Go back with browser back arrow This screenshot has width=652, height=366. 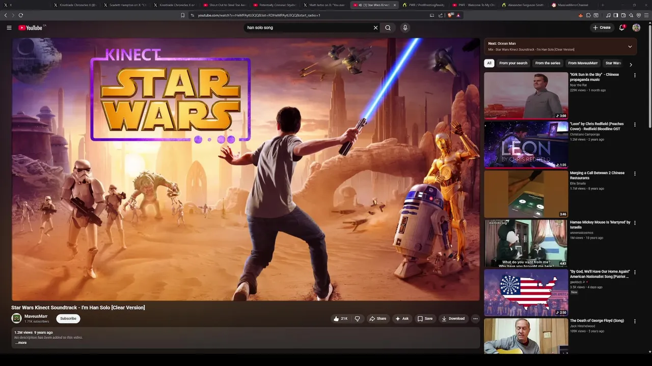click(x=6, y=15)
